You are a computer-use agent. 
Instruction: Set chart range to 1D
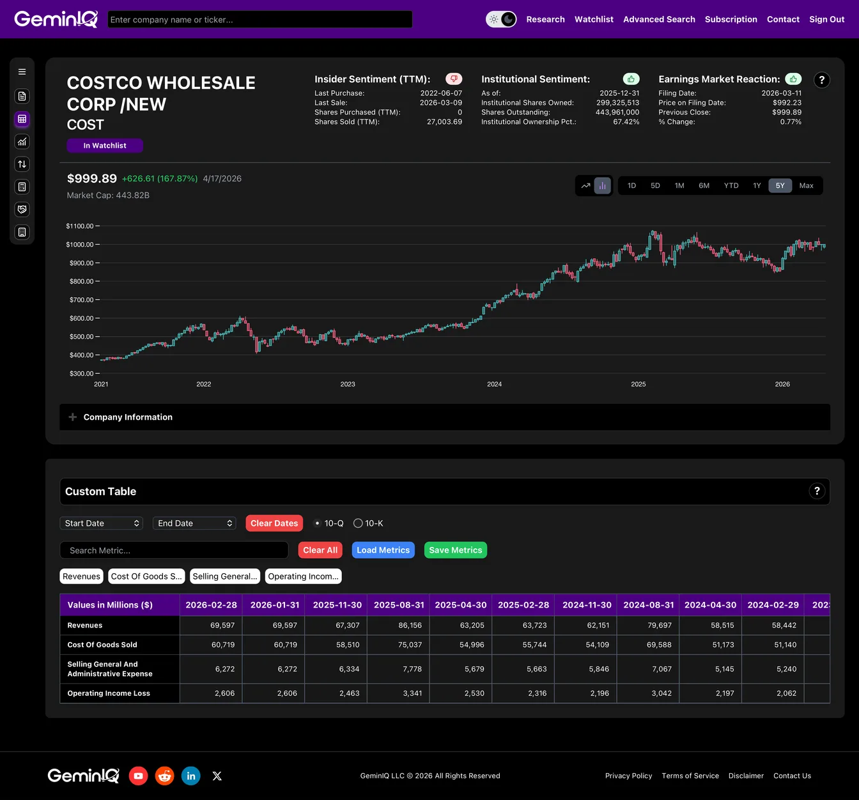(631, 186)
